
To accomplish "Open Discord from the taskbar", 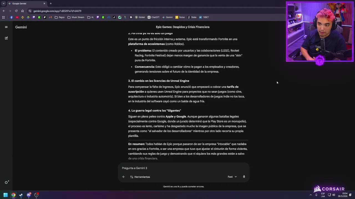I will (x=29, y=195).
